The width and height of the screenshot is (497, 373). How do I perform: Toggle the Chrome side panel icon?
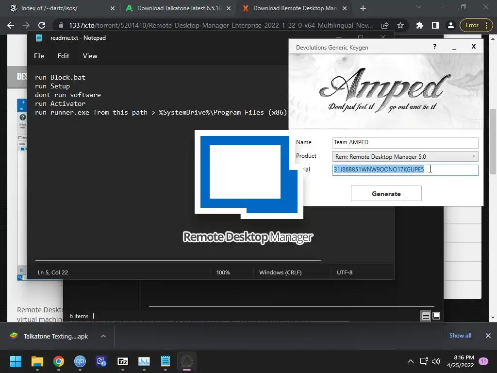click(435, 25)
